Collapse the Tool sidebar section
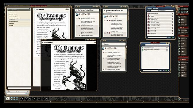 tap(183, 6)
